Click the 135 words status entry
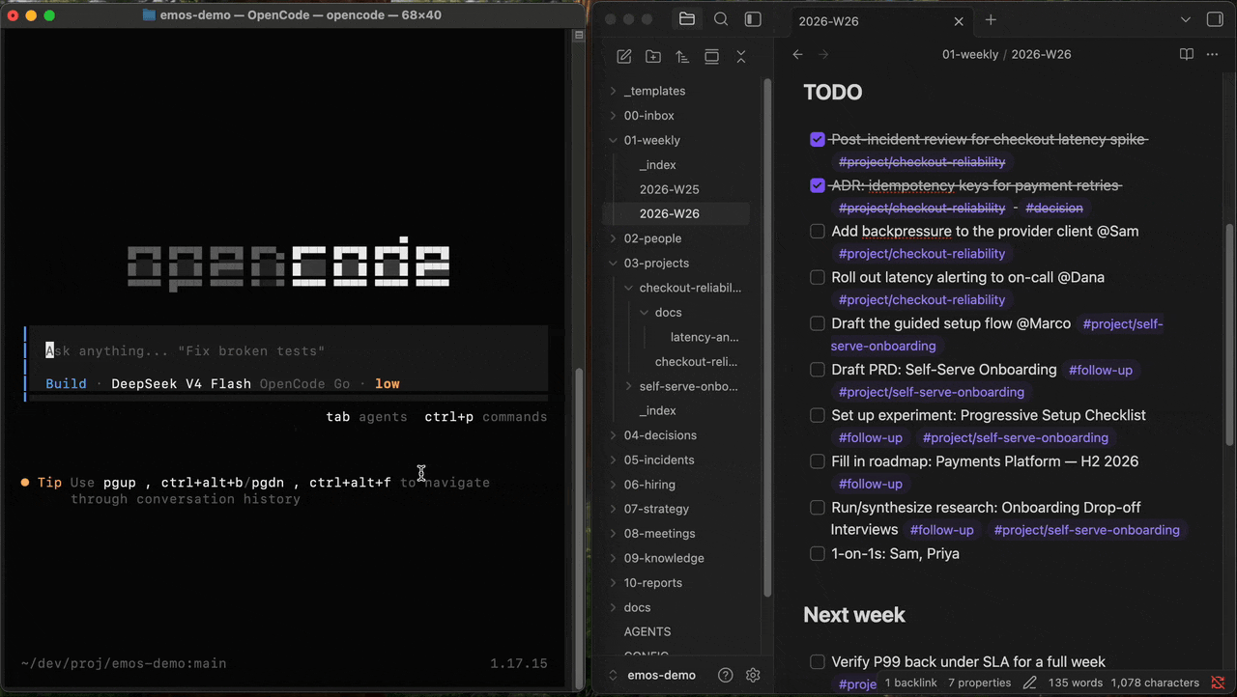 tap(1076, 683)
